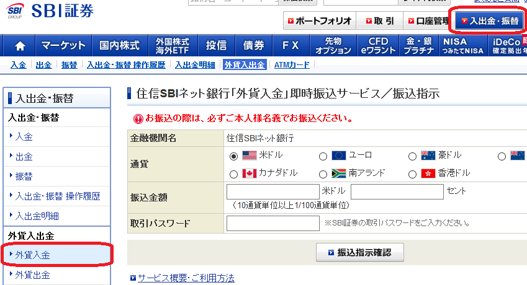Click the 住信SBIネット銀行 institution name text
Screen dimensions: 527x285
click(x=260, y=138)
